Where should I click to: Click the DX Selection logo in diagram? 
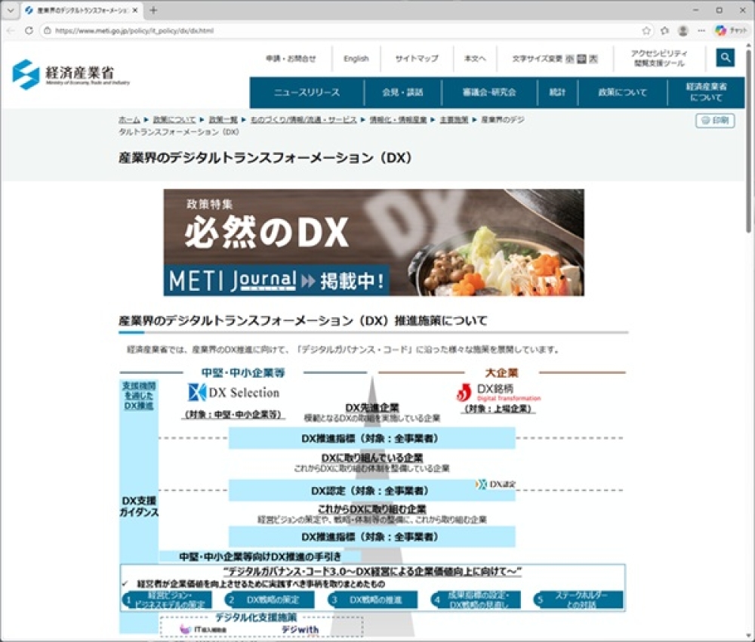[x=233, y=392]
